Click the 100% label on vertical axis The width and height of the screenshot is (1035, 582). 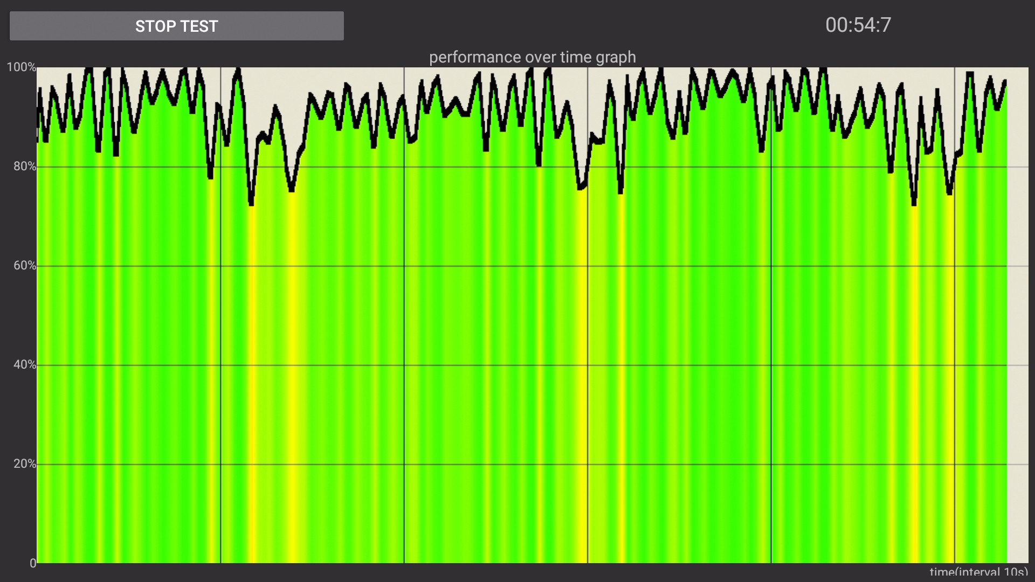click(21, 67)
